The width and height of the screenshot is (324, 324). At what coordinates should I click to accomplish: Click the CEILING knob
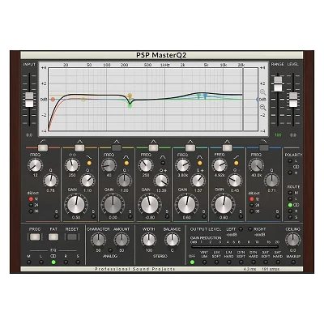(293, 240)
